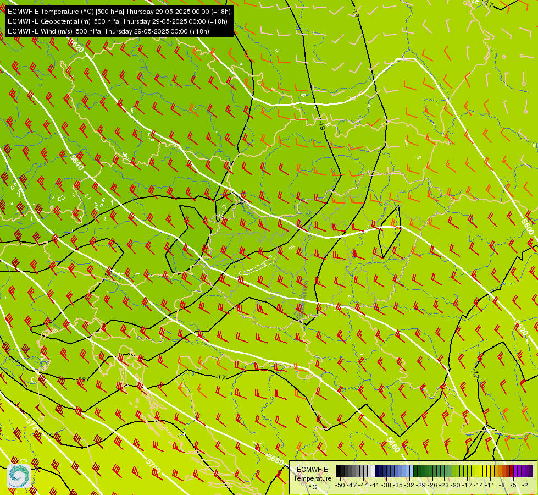Click the -8 value on the legend scale
The height and width of the screenshot is (495, 538).
[x=502, y=485]
